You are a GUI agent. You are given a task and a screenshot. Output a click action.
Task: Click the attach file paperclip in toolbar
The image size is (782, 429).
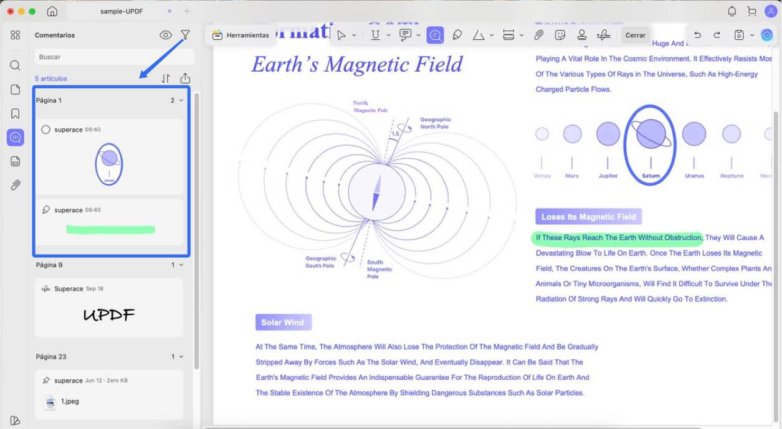[x=539, y=35]
